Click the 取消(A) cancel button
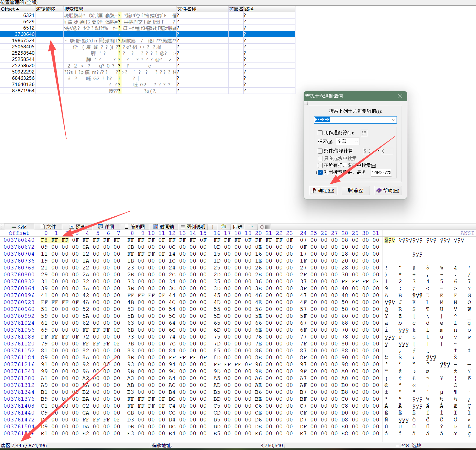 [355, 191]
